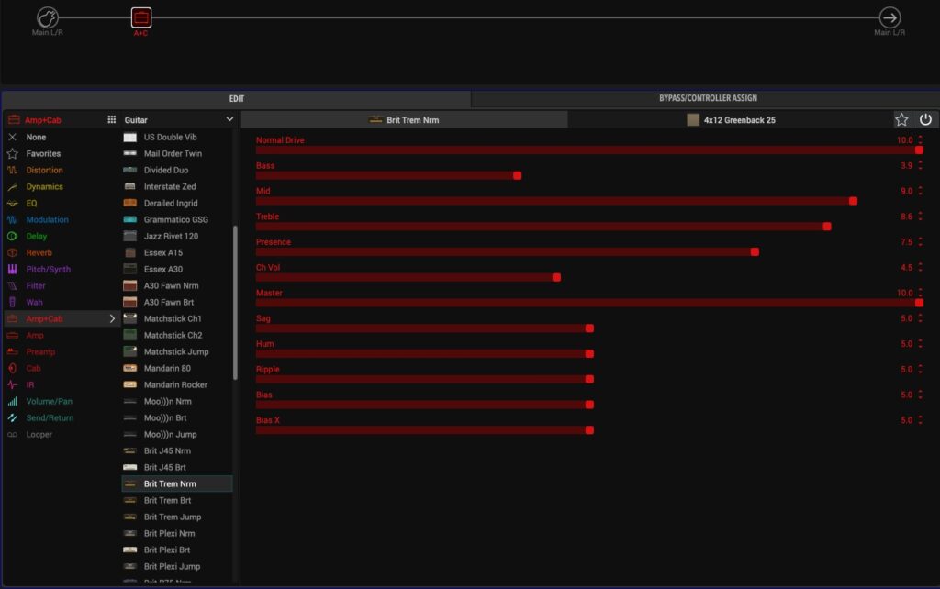Adjust the Normal Drive value stepper
The image size is (940, 589).
tap(920, 140)
